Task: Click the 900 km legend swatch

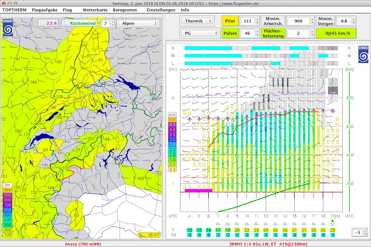Action: click(7, 195)
